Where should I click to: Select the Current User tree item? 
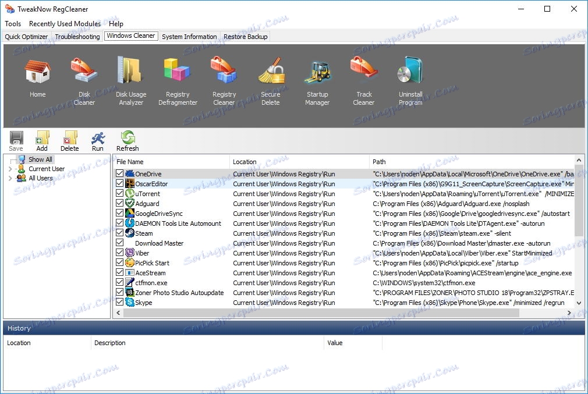47,169
